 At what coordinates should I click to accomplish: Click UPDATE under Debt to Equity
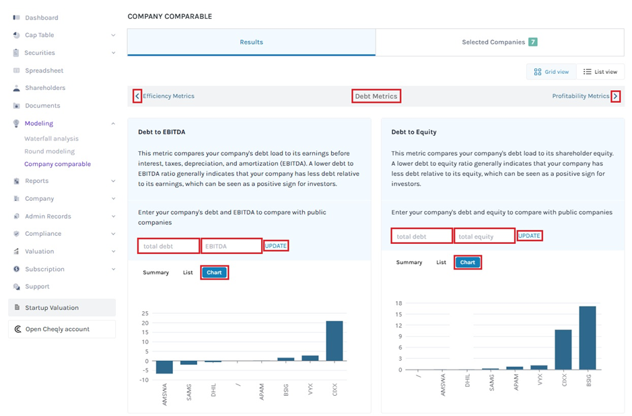pos(529,236)
